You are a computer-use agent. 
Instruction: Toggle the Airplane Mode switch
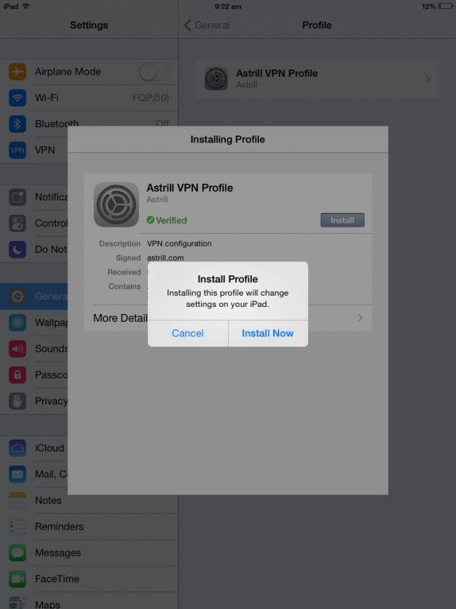154,72
